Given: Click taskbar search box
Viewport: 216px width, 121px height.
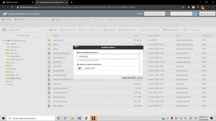Looking at the screenshot, I should (x=31, y=118).
